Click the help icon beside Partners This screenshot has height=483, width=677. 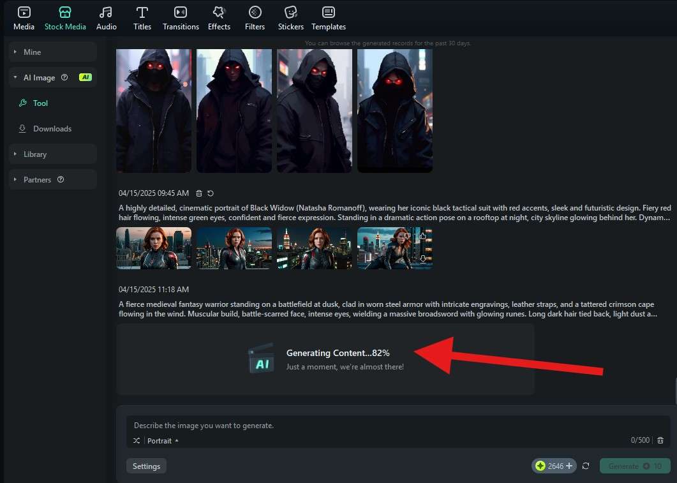point(61,179)
